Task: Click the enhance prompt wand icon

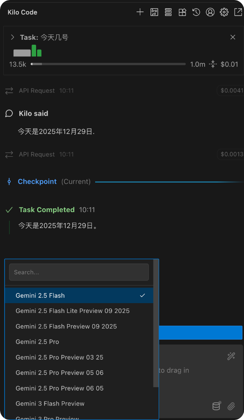Action: click(x=231, y=356)
